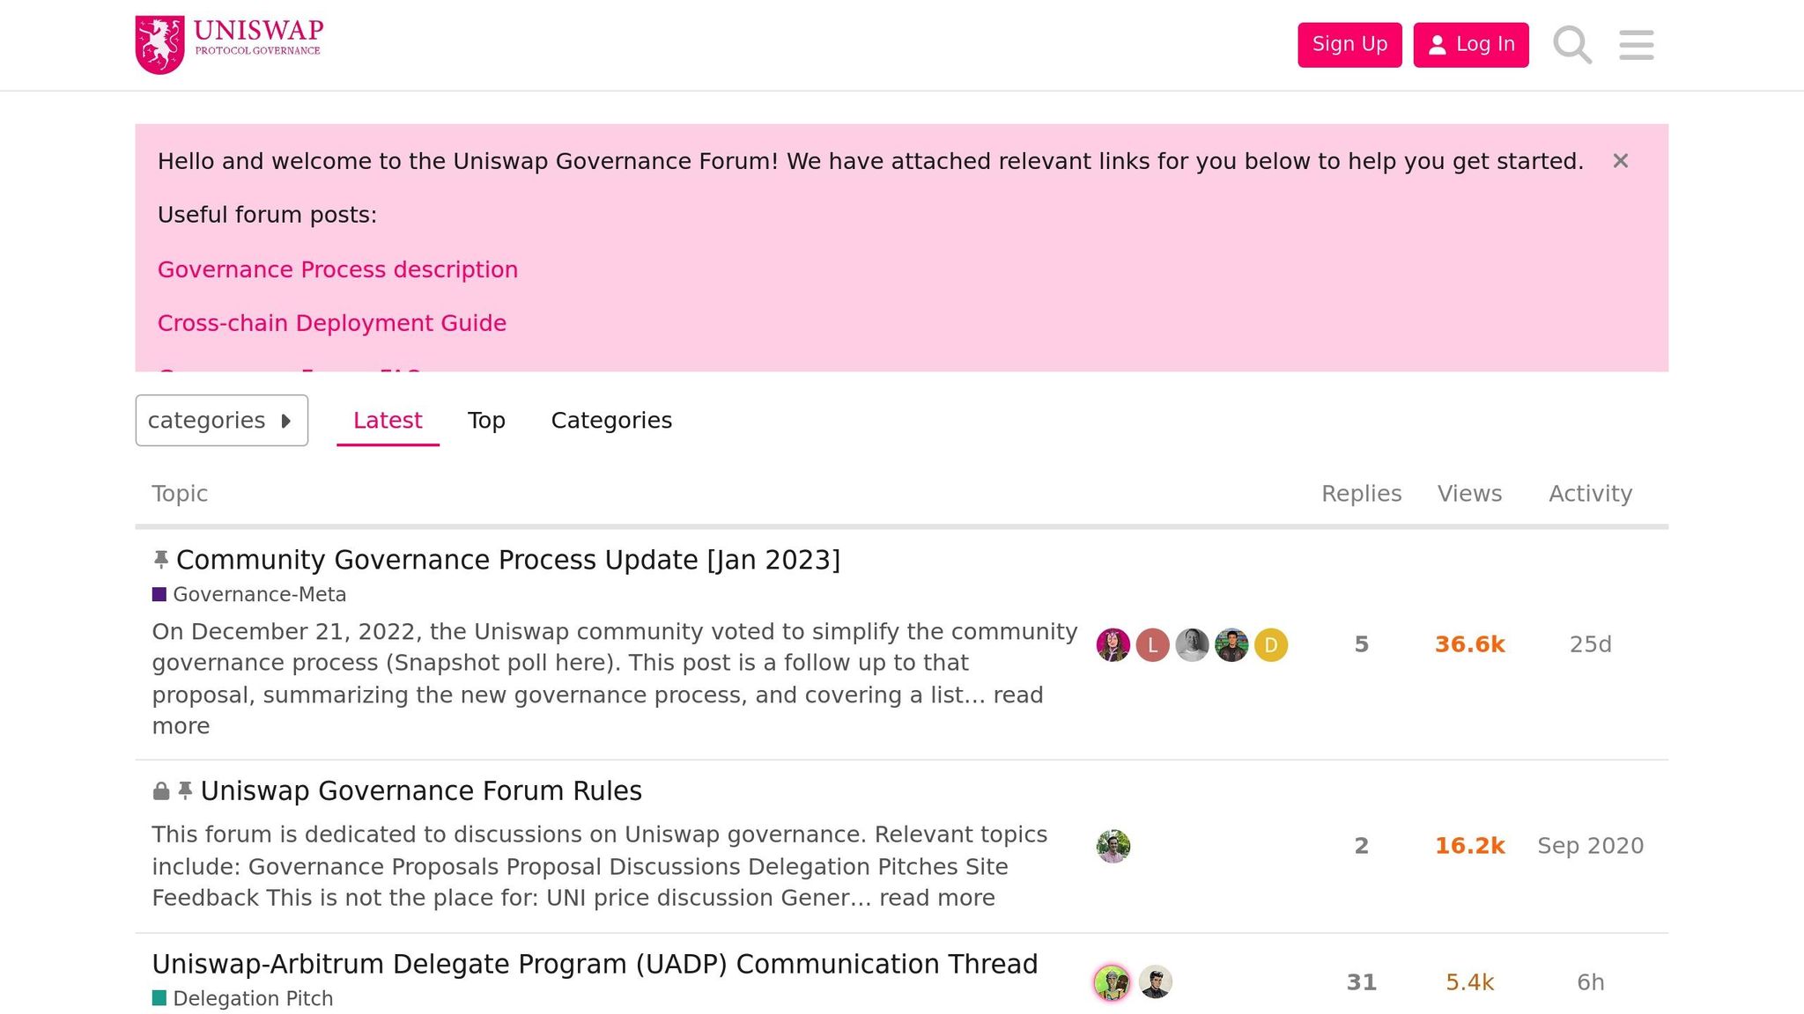Click the first avatar on the Forum Rules topic
This screenshot has height=1014, width=1804.
1113,846
